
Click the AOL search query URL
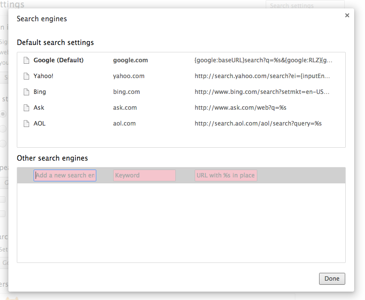[258, 124]
